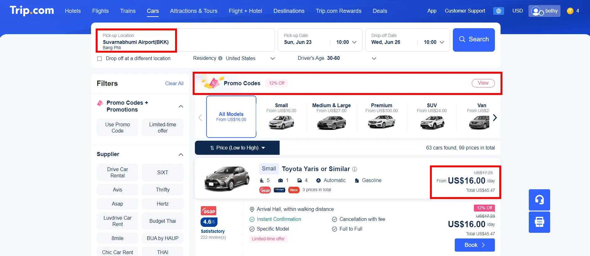This screenshot has height=256, width=590.
Task: Go to Hotels tab
Action: [73, 11]
